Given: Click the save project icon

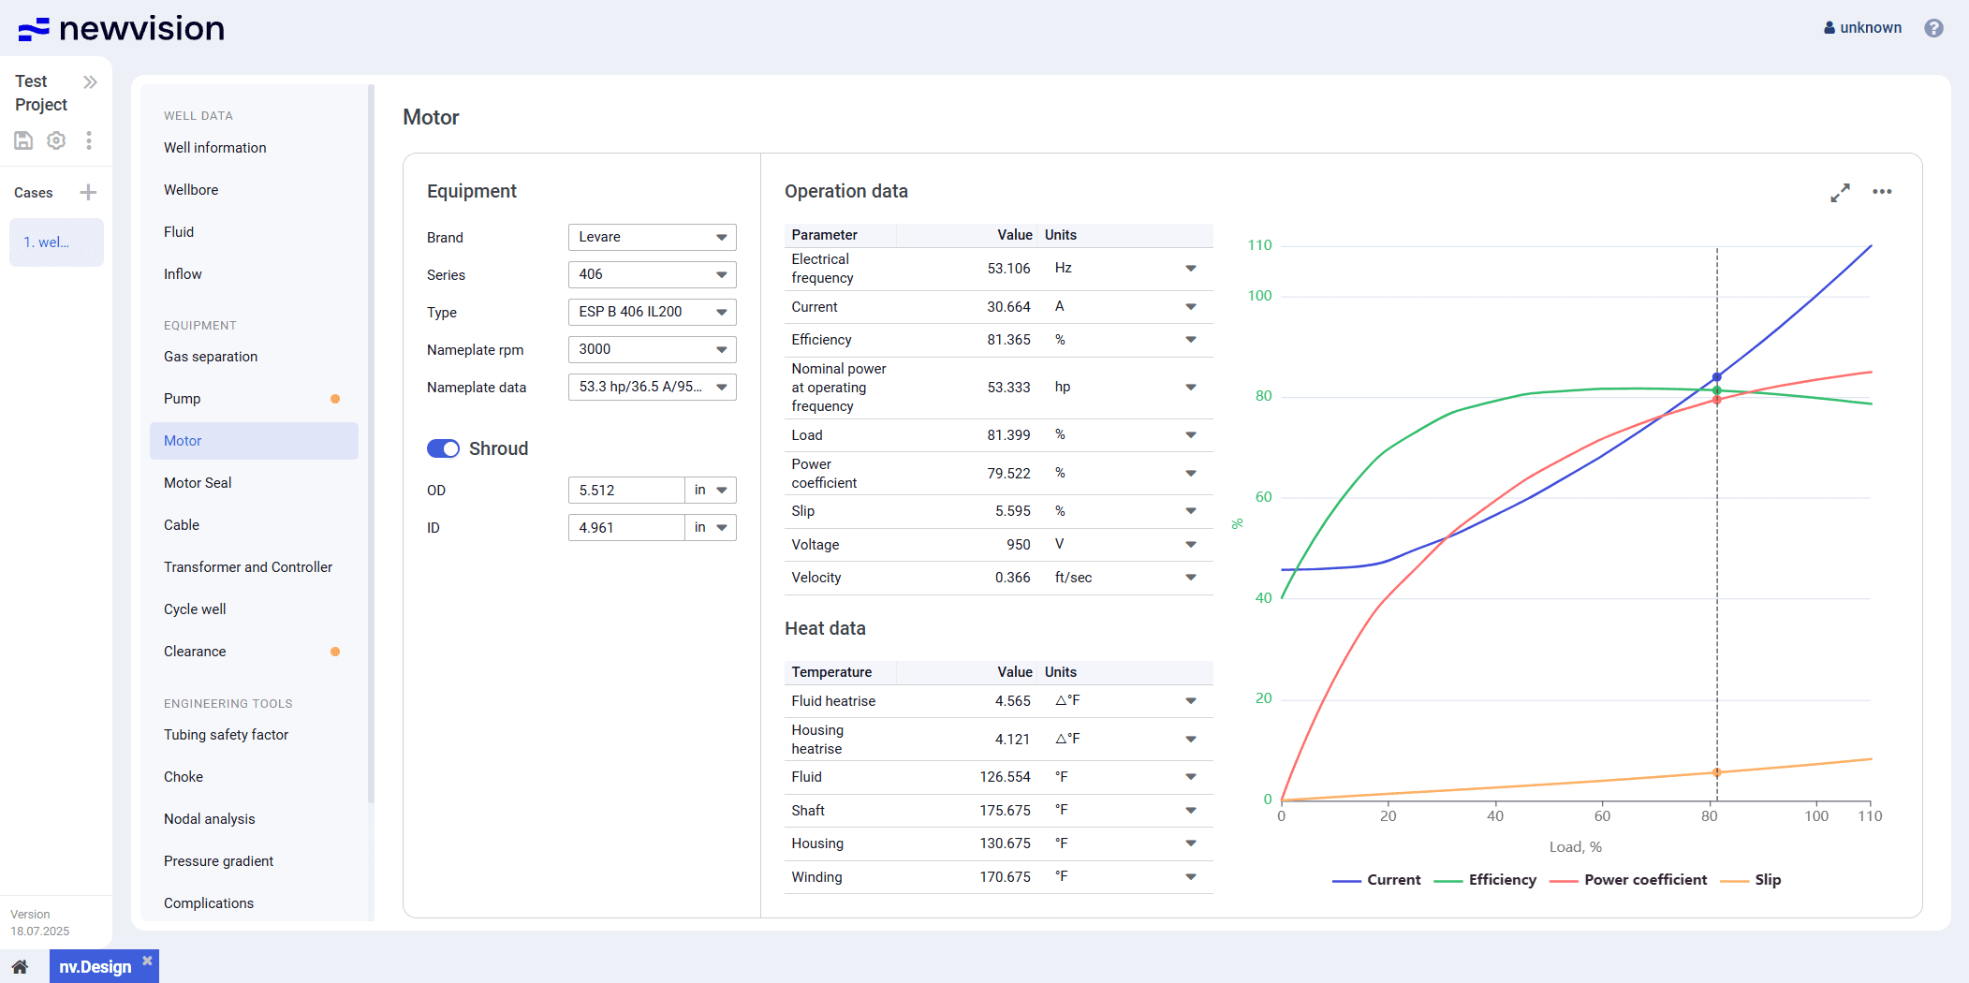Looking at the screenshot, I should (23, 140).
